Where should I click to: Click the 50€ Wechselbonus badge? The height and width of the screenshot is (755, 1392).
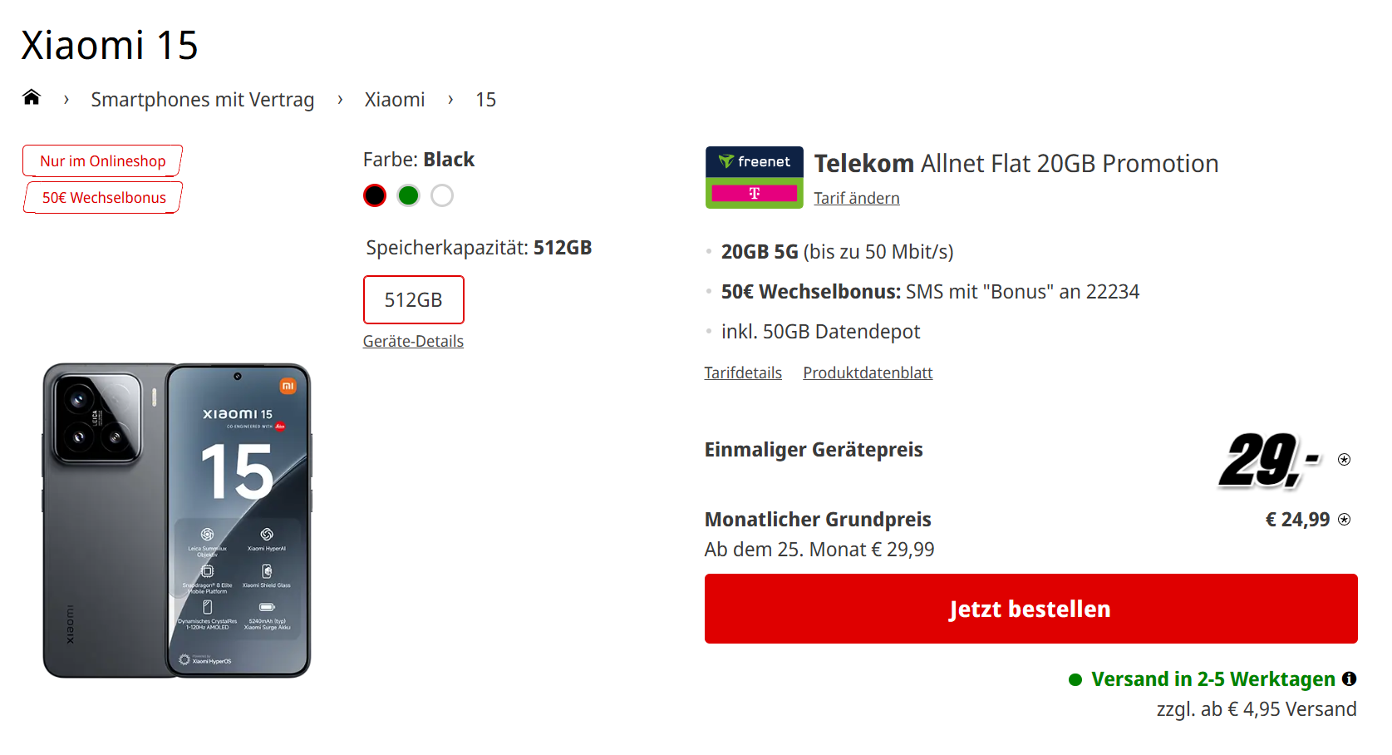click(x=103, y=197)
